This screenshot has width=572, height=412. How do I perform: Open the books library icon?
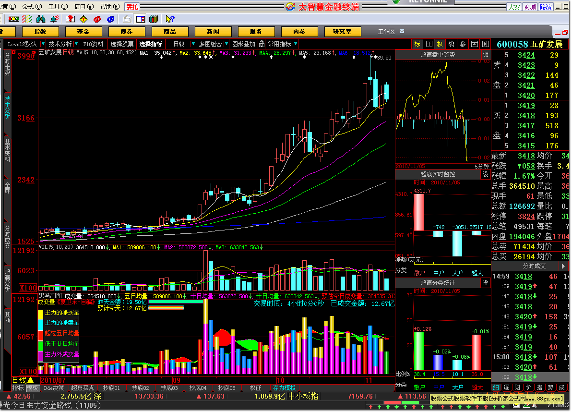tap(154, 19)
